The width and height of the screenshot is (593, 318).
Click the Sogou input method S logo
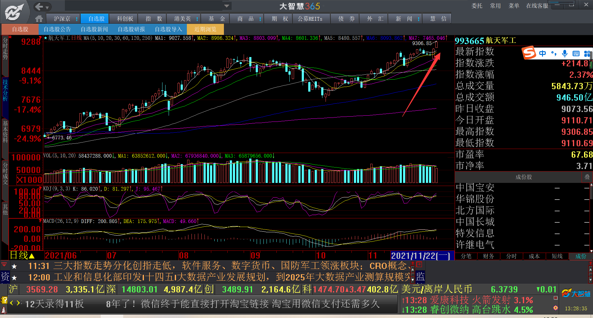pos(529,53)
